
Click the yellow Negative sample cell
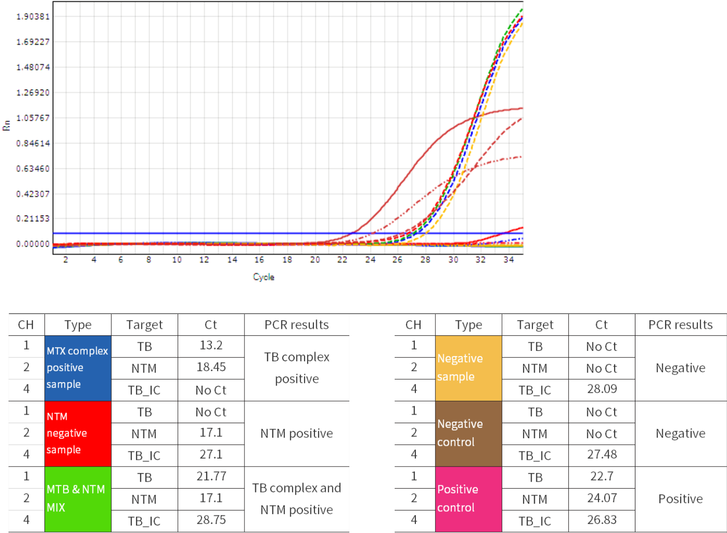(468, 368)
